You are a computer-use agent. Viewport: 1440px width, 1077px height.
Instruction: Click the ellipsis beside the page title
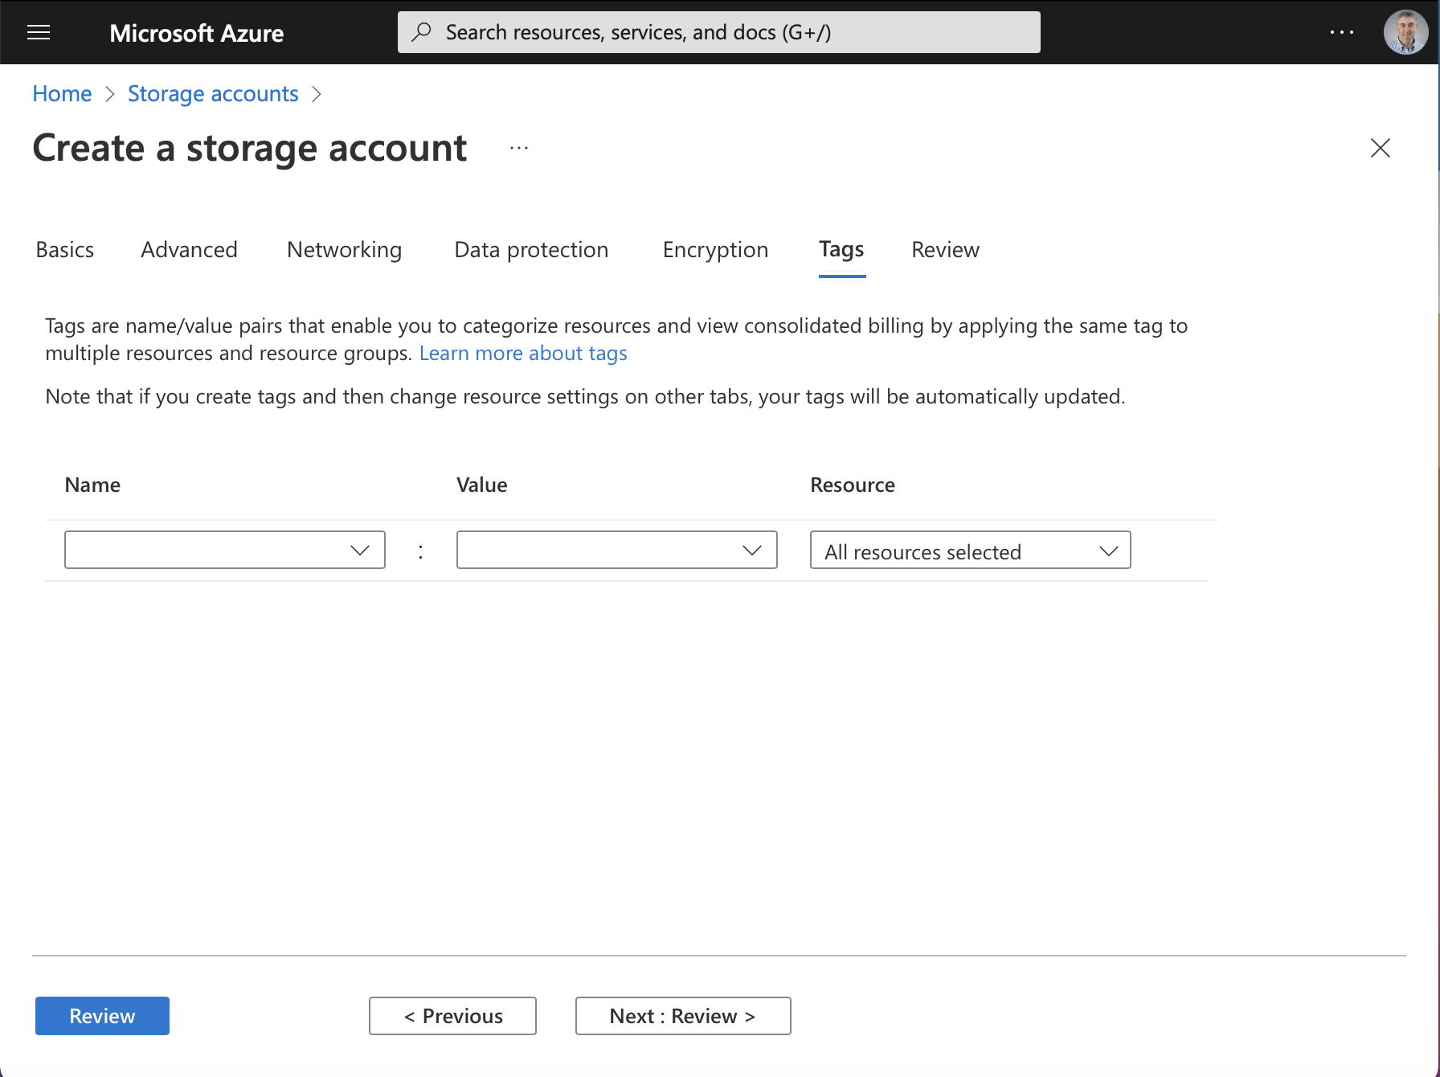coord(519,148)
